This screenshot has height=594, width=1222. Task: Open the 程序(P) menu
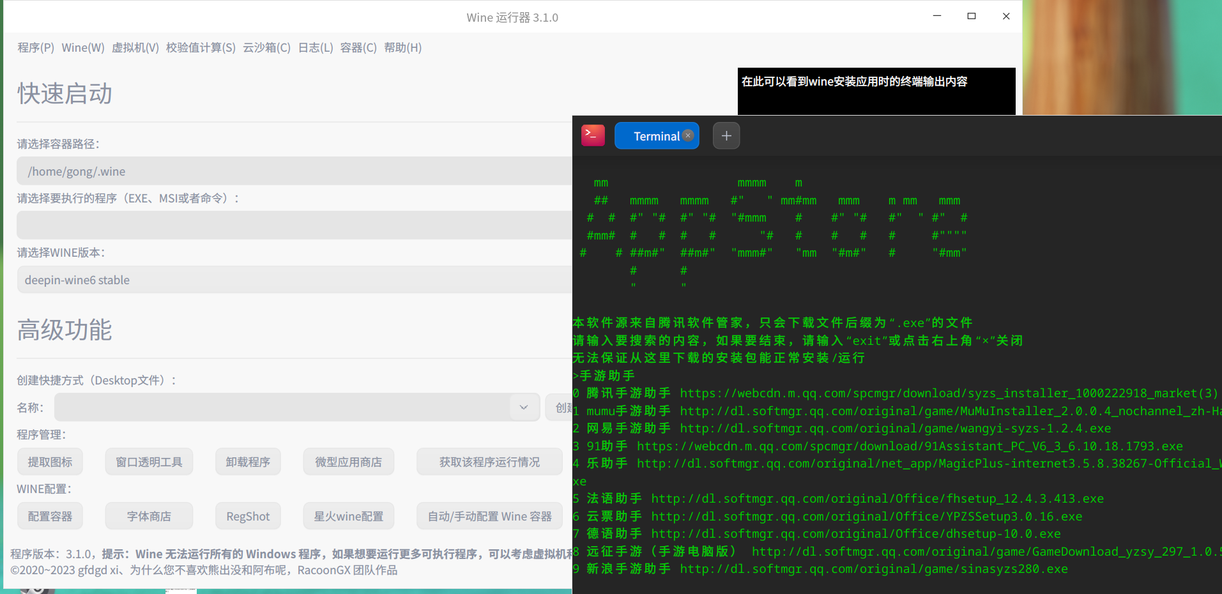pyautogui.click(x=36, y=47)
